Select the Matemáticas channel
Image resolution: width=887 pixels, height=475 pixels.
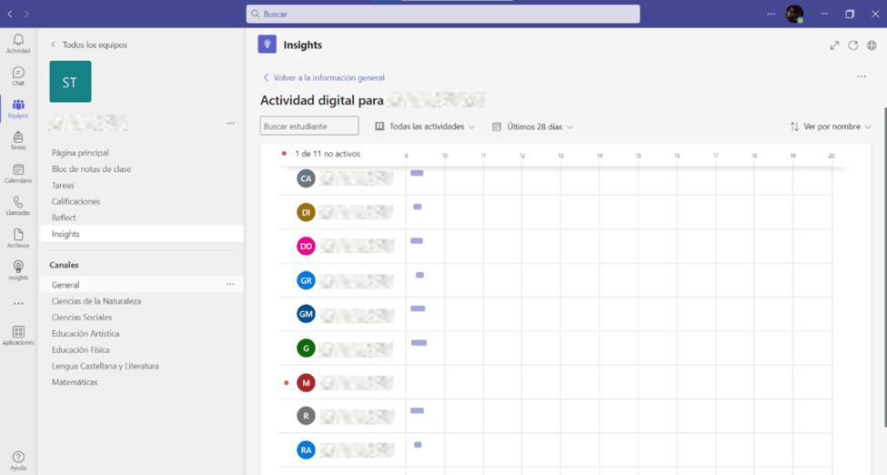click(75, 382)
